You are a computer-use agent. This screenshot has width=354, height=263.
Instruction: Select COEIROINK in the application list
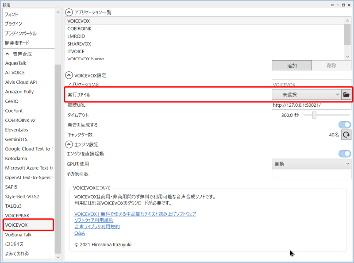80,29
